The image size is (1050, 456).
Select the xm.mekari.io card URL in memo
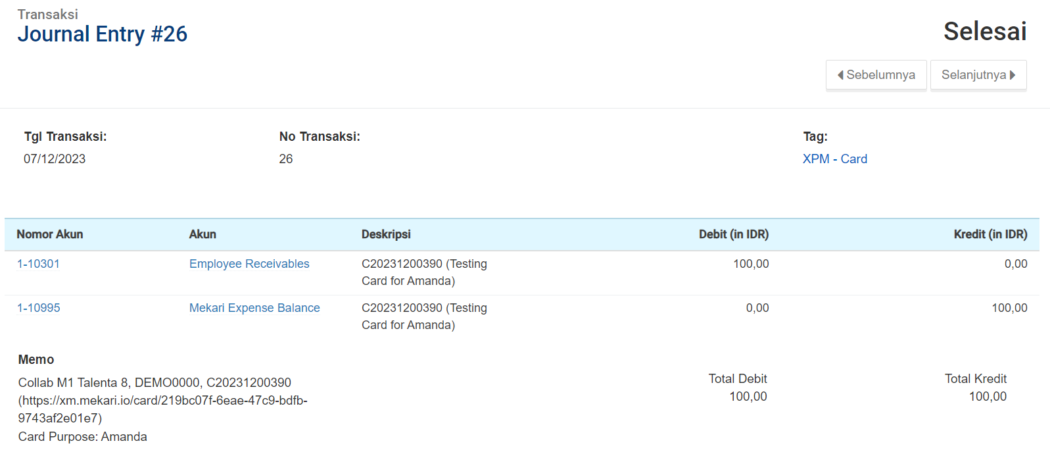pos(163,409)
